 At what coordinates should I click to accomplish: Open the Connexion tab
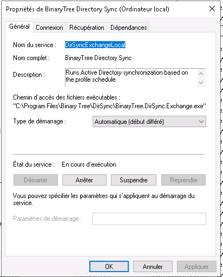(x=49, y=28)
